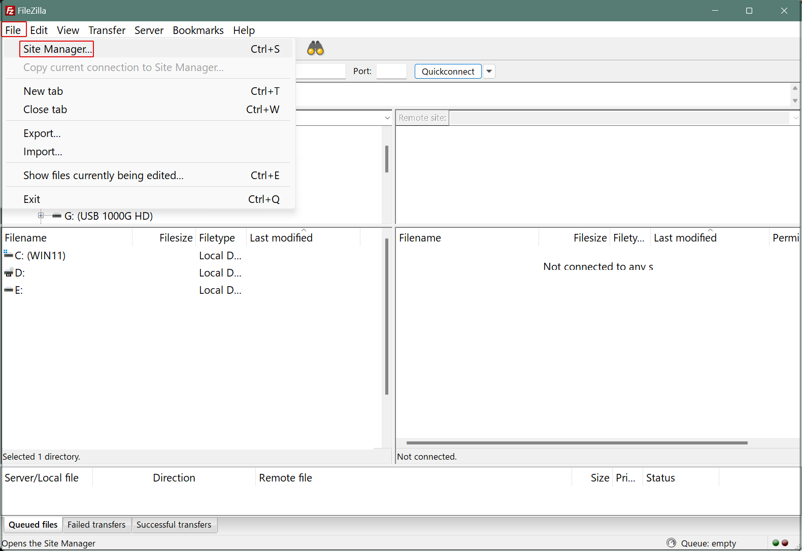Click the remote Permi... column header
This screenshot has width=802, height=551.
[x=785, y=238]
